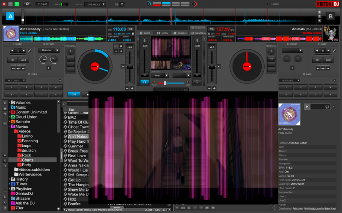This screenshot has height=213, width=342.
Task: Adjust the pitch slider on deck B
Action: click(x=212, y=67)
